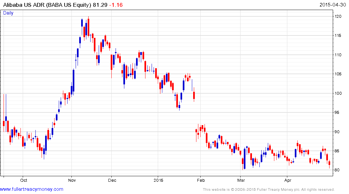Image resolution: width=349 pixels, height=194 pixels.
Task: Click the Mar date axis label
Action: [241, 180]
